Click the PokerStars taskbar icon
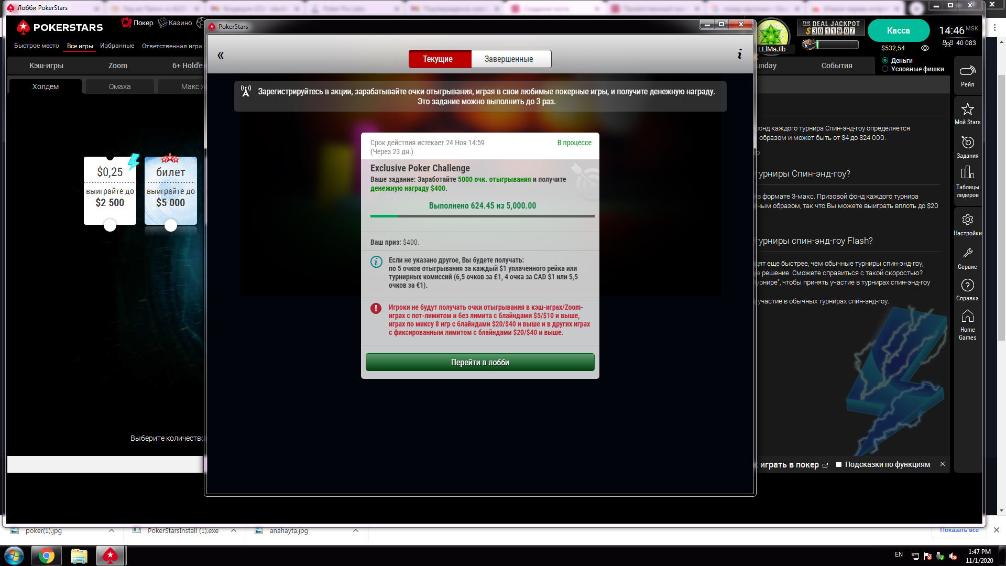 tap(110, 556)
